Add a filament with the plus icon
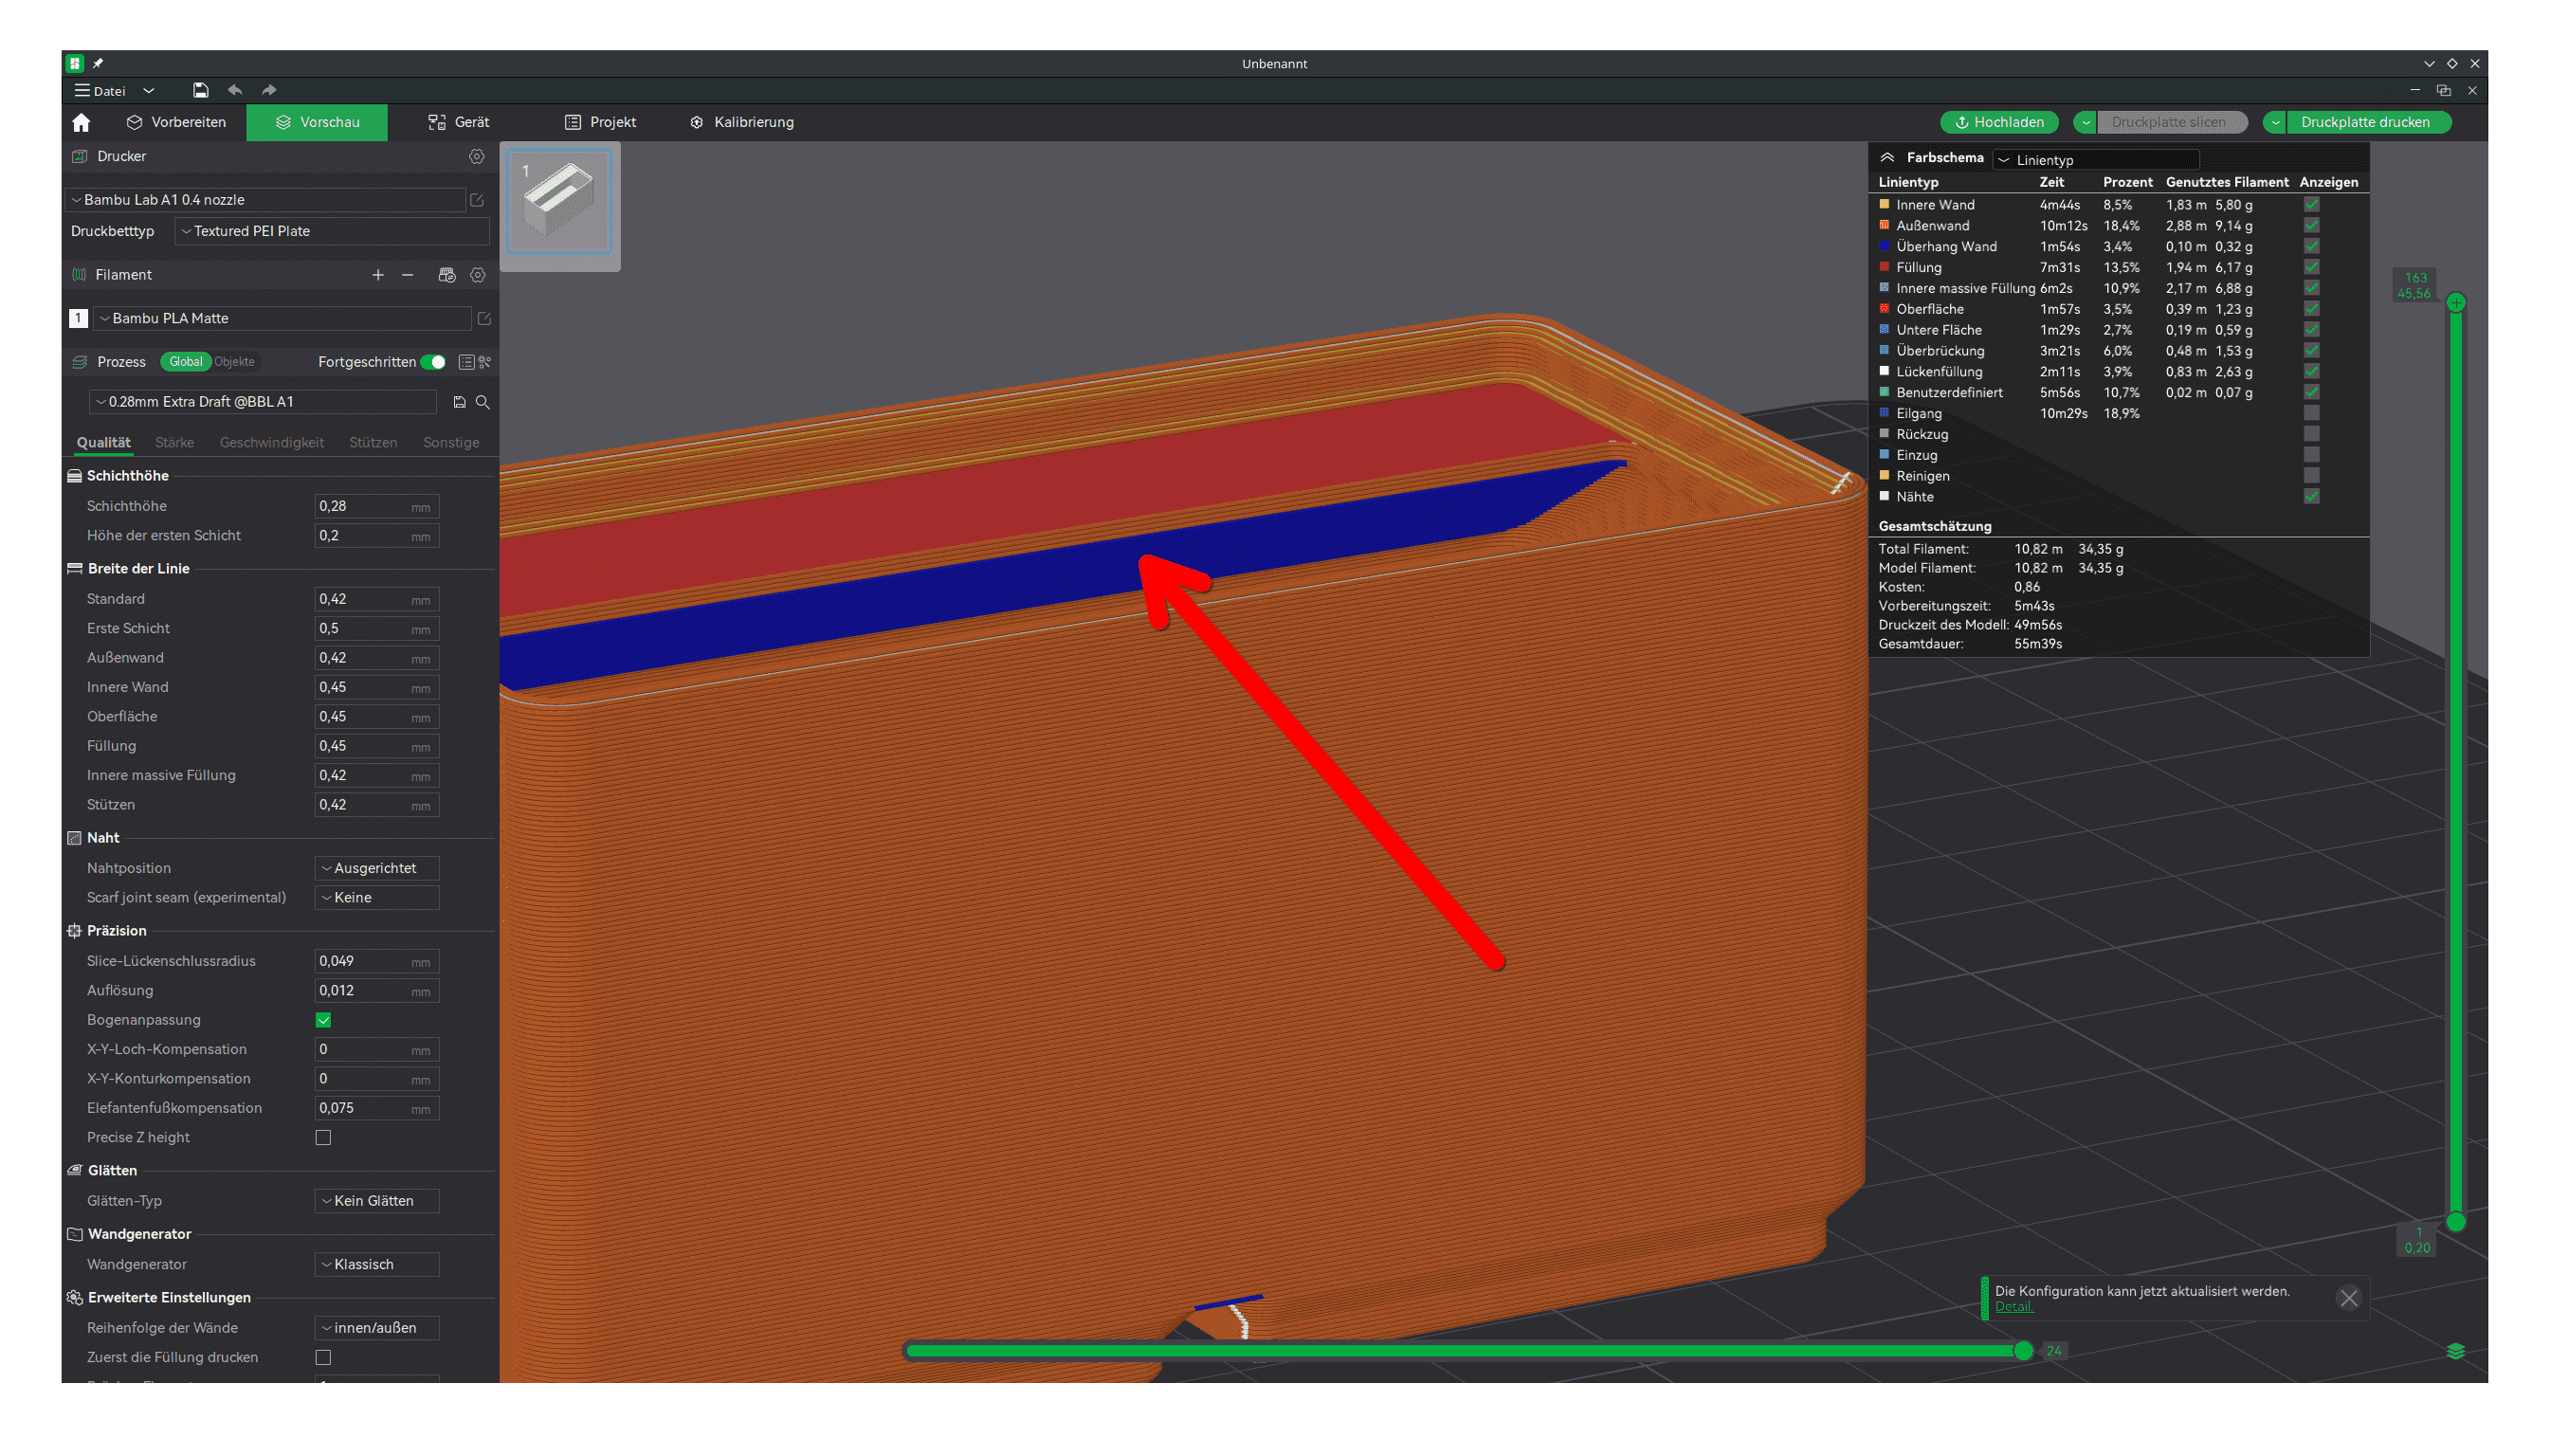This screenshot has height=1456, width=2550. point(378,275)
